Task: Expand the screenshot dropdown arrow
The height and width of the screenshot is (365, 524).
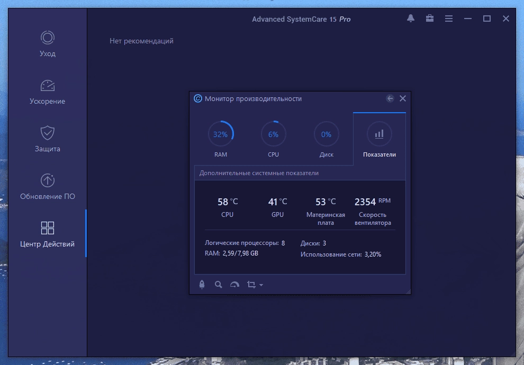Action: click(x=261, y=285)
